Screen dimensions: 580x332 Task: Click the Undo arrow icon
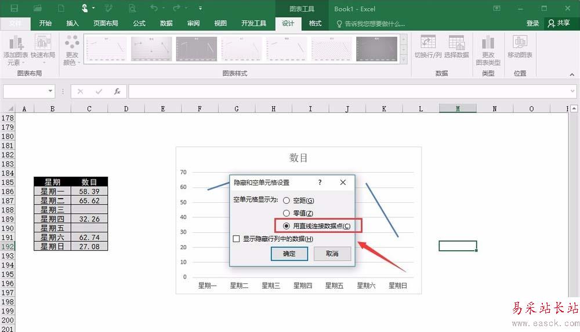point(154,8)
